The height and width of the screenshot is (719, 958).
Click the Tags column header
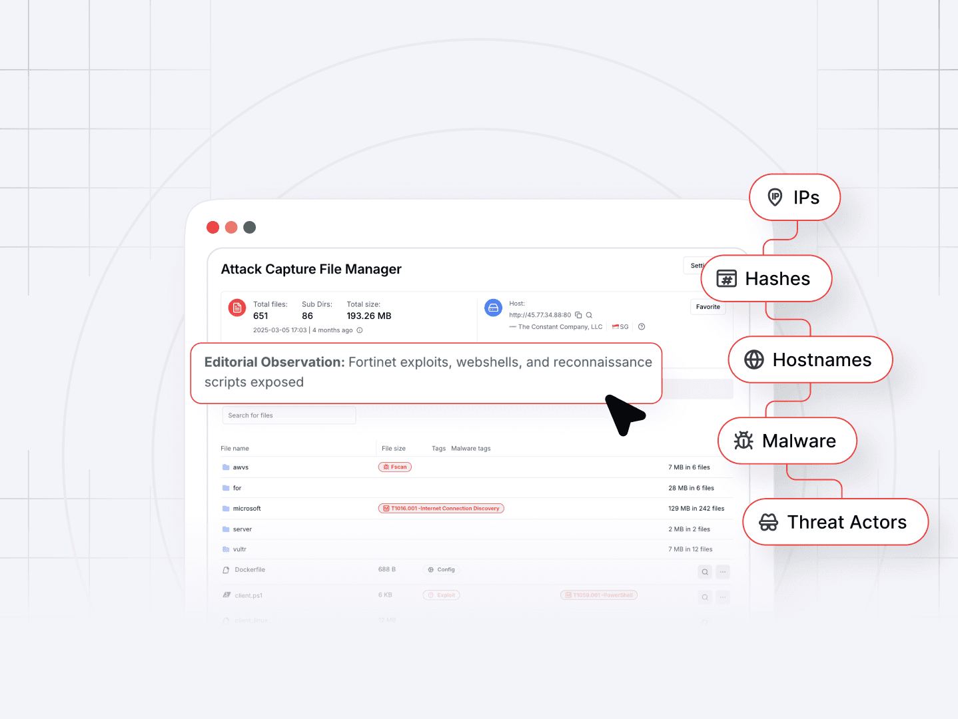click(x=438, y=449)
